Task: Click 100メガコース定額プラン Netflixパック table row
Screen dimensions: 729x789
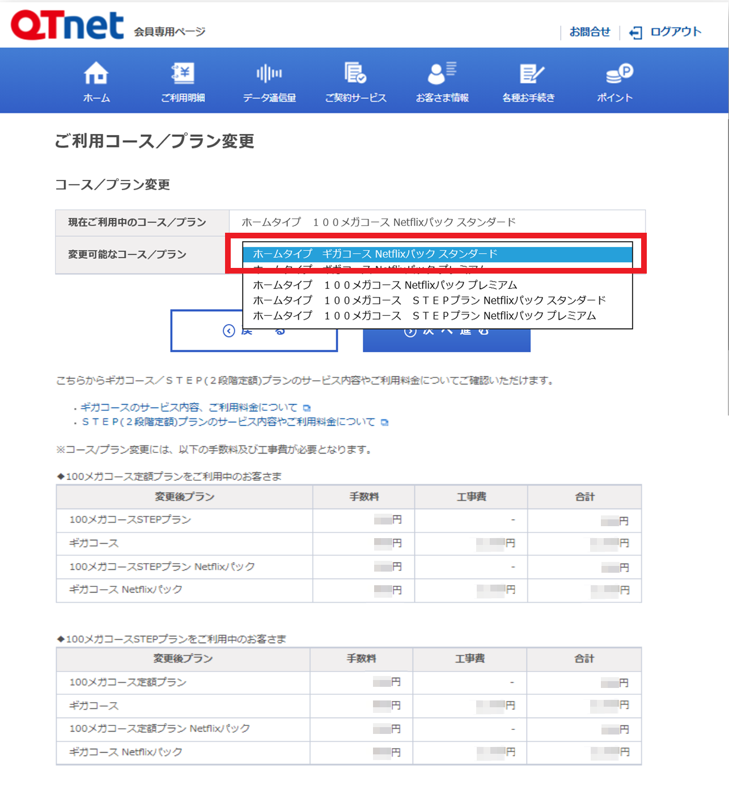Action: point(349,729)
